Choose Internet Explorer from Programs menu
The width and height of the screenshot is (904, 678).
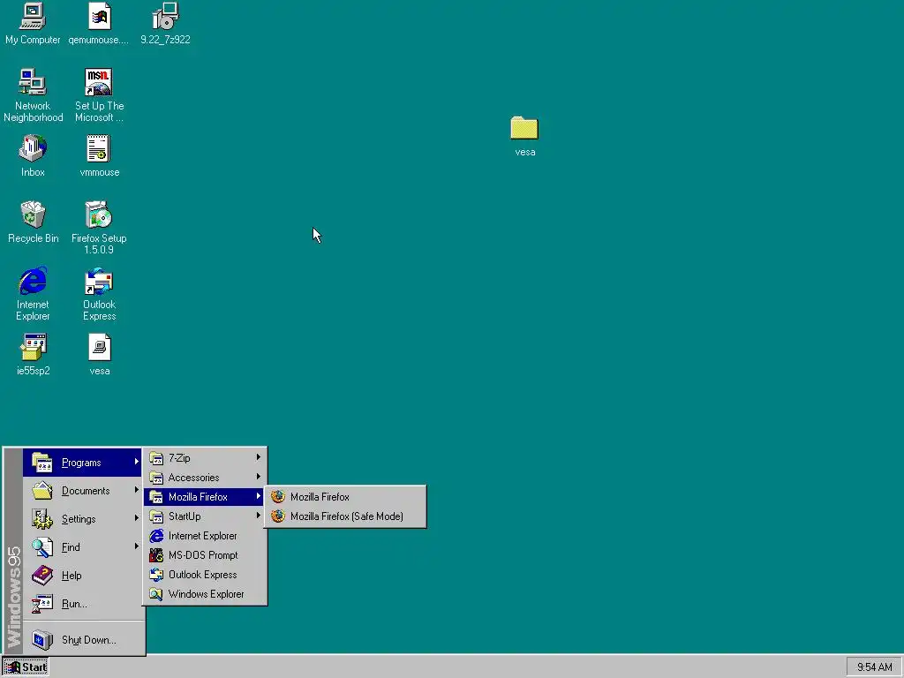(x=205, y=536)
